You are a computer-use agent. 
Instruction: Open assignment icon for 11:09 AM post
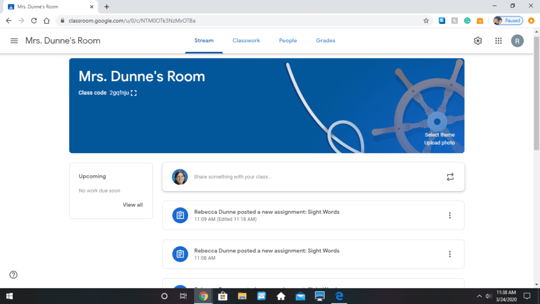180,215
